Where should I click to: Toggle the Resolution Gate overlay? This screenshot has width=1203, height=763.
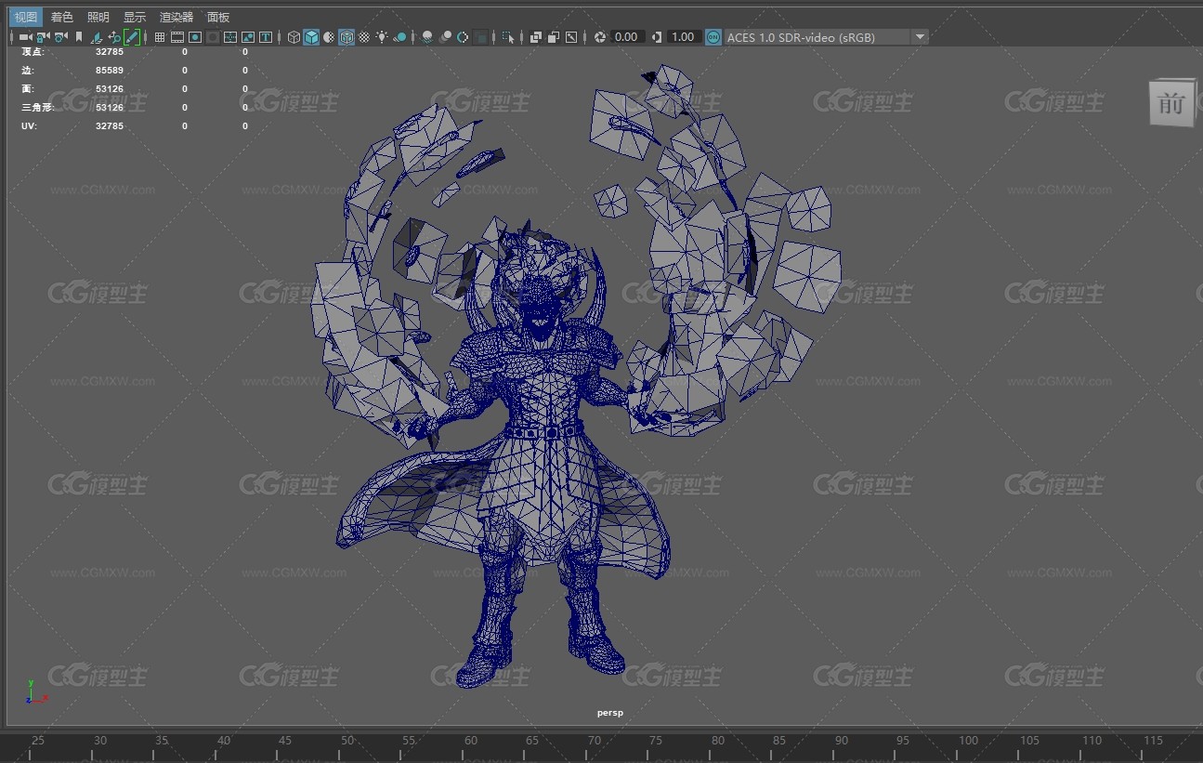tap(195, 37)
